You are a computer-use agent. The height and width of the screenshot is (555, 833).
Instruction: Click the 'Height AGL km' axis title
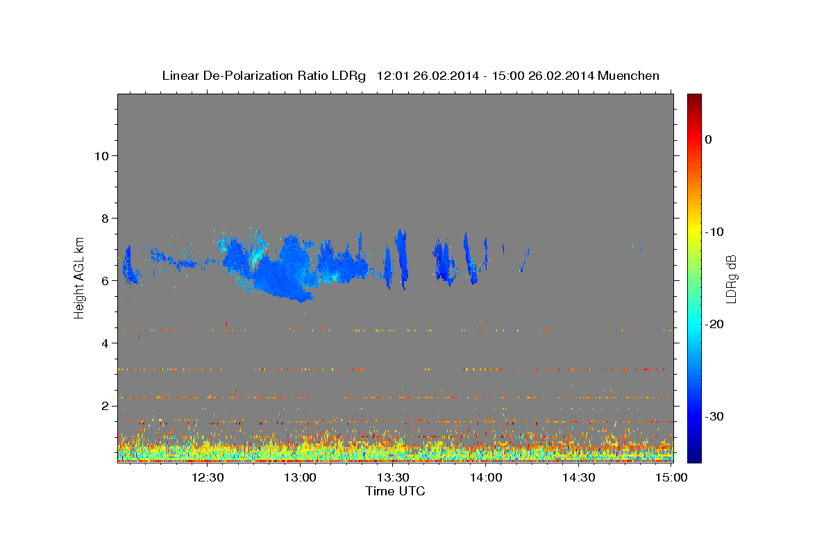point(80,277)
